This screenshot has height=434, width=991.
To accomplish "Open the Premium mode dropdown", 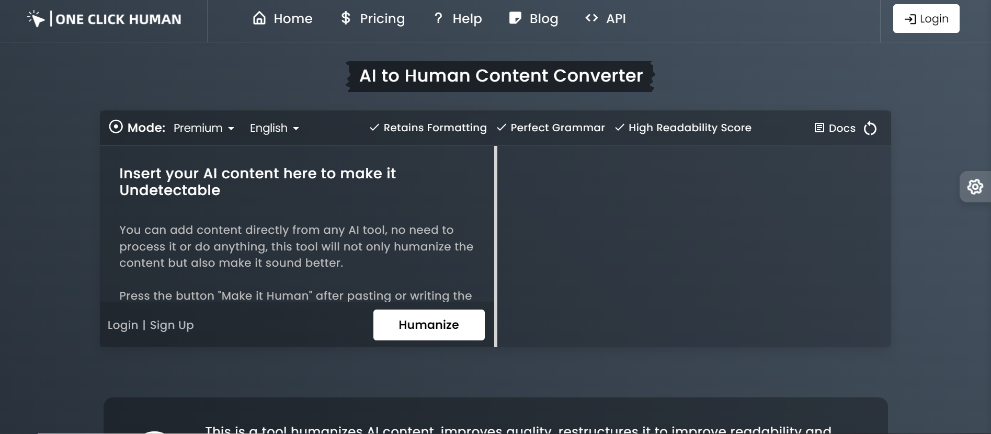I will click(x=204, y=128).
